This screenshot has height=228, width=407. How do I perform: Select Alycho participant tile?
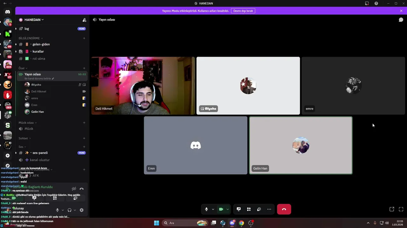[248, 86]
